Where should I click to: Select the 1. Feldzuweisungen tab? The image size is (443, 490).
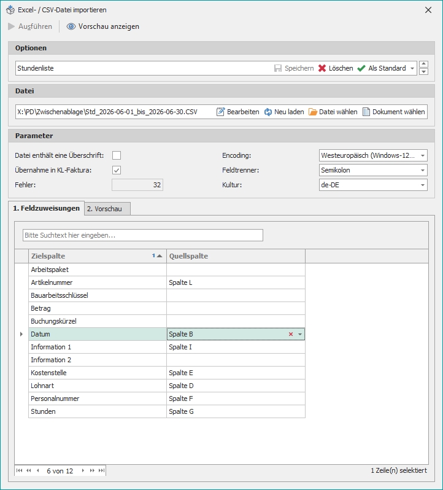click(x=46, y=208)
